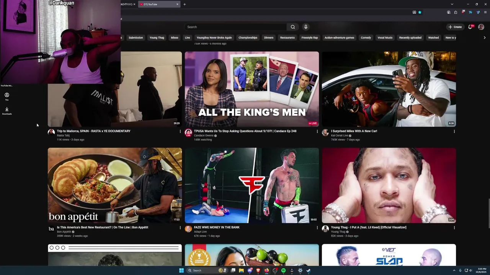This screenshot has height=275, width=490.
Task: Open options menu for Candace Ep 248 video
Action: click(317, 131)
